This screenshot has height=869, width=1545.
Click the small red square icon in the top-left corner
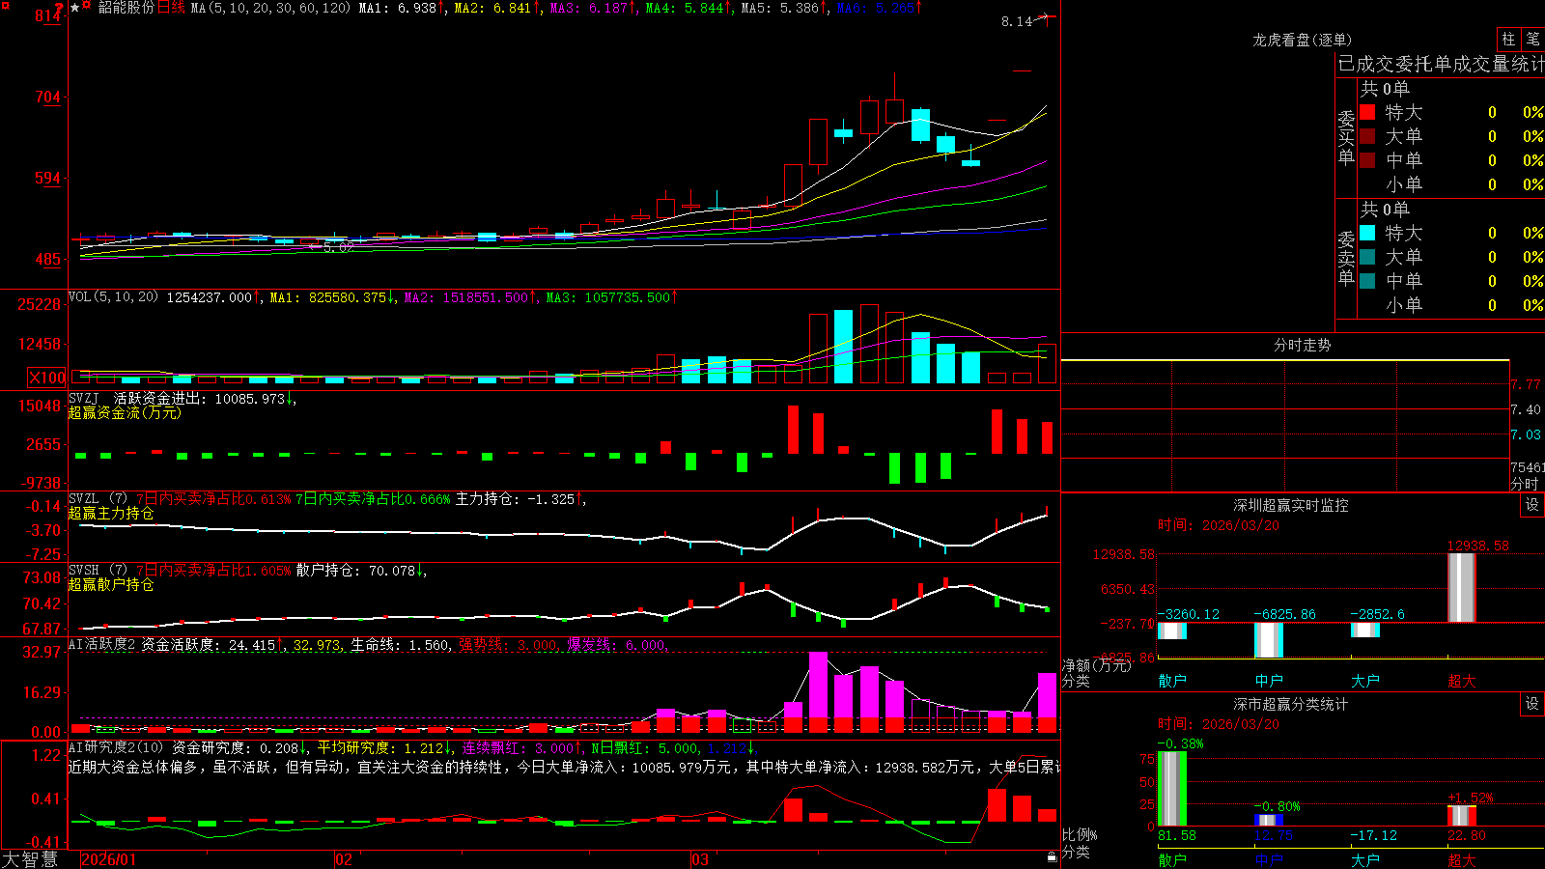(4, 4)
